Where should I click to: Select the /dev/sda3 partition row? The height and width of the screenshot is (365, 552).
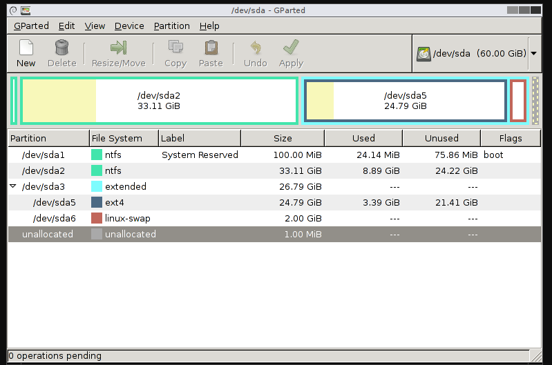pyautogui.click(x=274, y=186)
